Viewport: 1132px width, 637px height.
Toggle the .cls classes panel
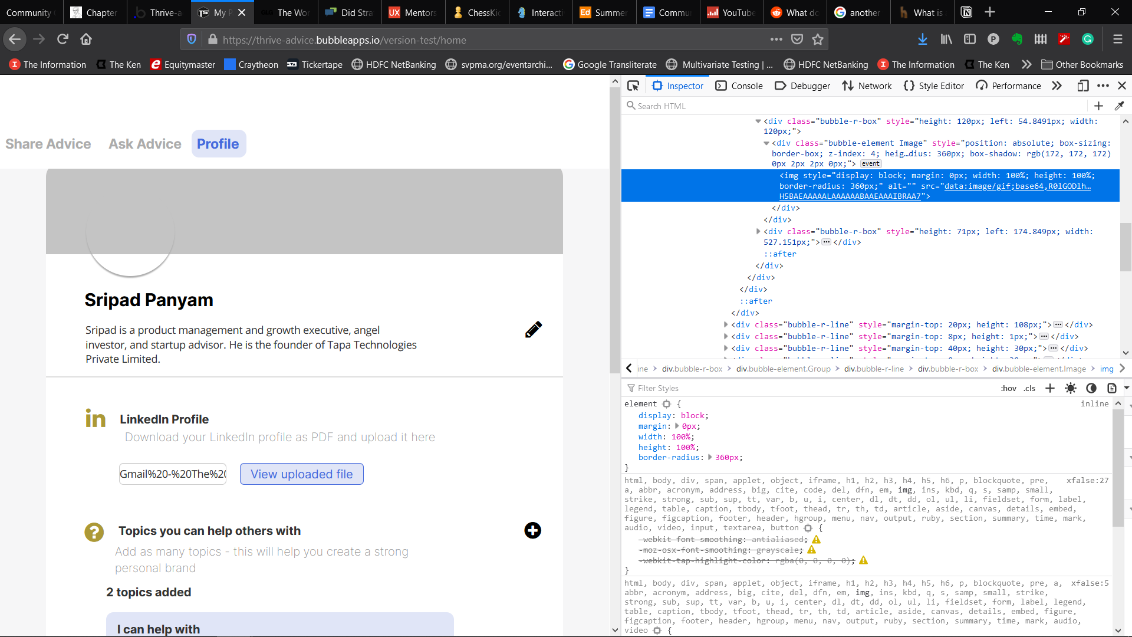[x=1029, y=388]
